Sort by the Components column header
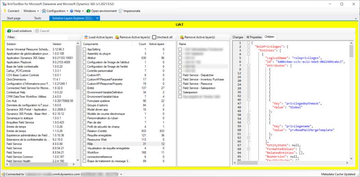This screenshot has height=177, width=360. (x=107, y=44)
